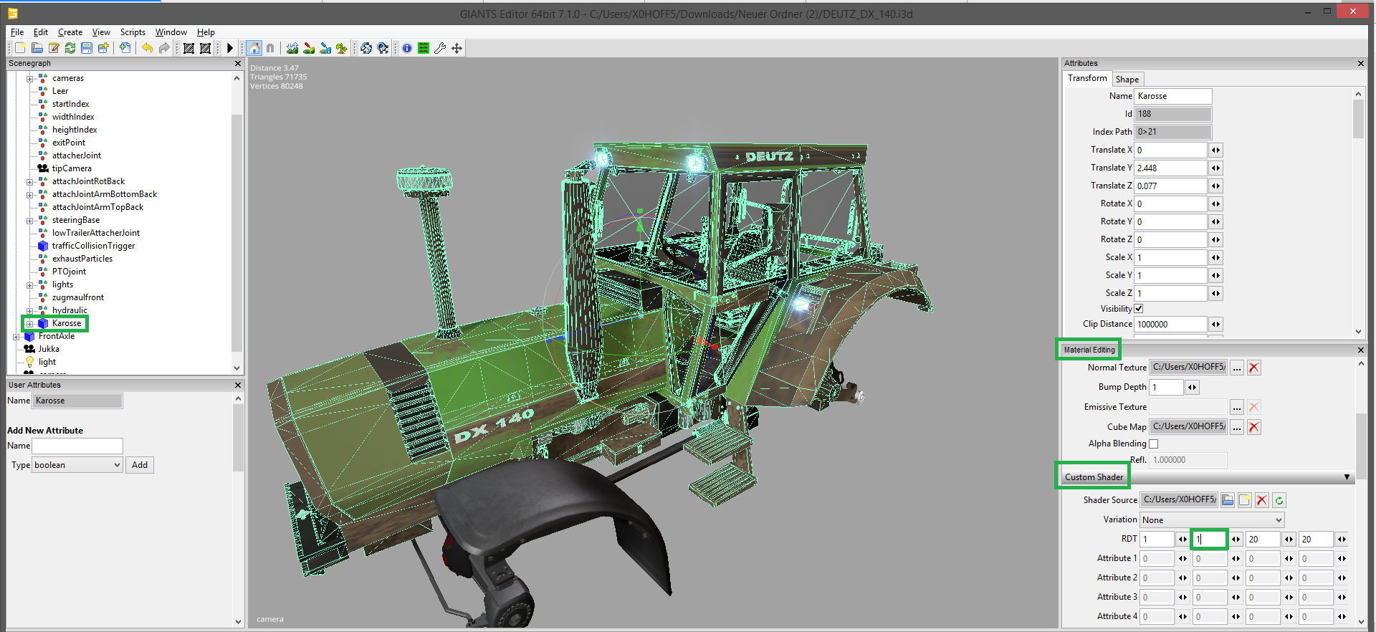Select the foliage plant paint icon
The width and height of the screenshot is (1376, 632).
pos(342,48)
